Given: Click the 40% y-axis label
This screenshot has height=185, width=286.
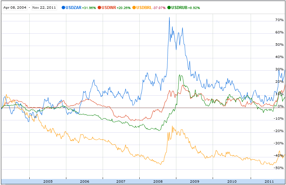Looking at the screenshot, I should (x=279, y=57).
